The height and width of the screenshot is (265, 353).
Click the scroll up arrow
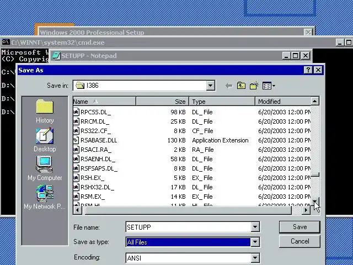pyautogui.click(x=315, y=101)
